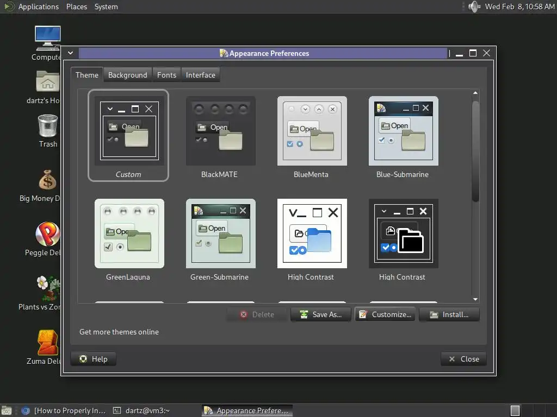The image size is (557, 417).
Task: Pick the white High Contrast theme
Action: click(312, 233)
